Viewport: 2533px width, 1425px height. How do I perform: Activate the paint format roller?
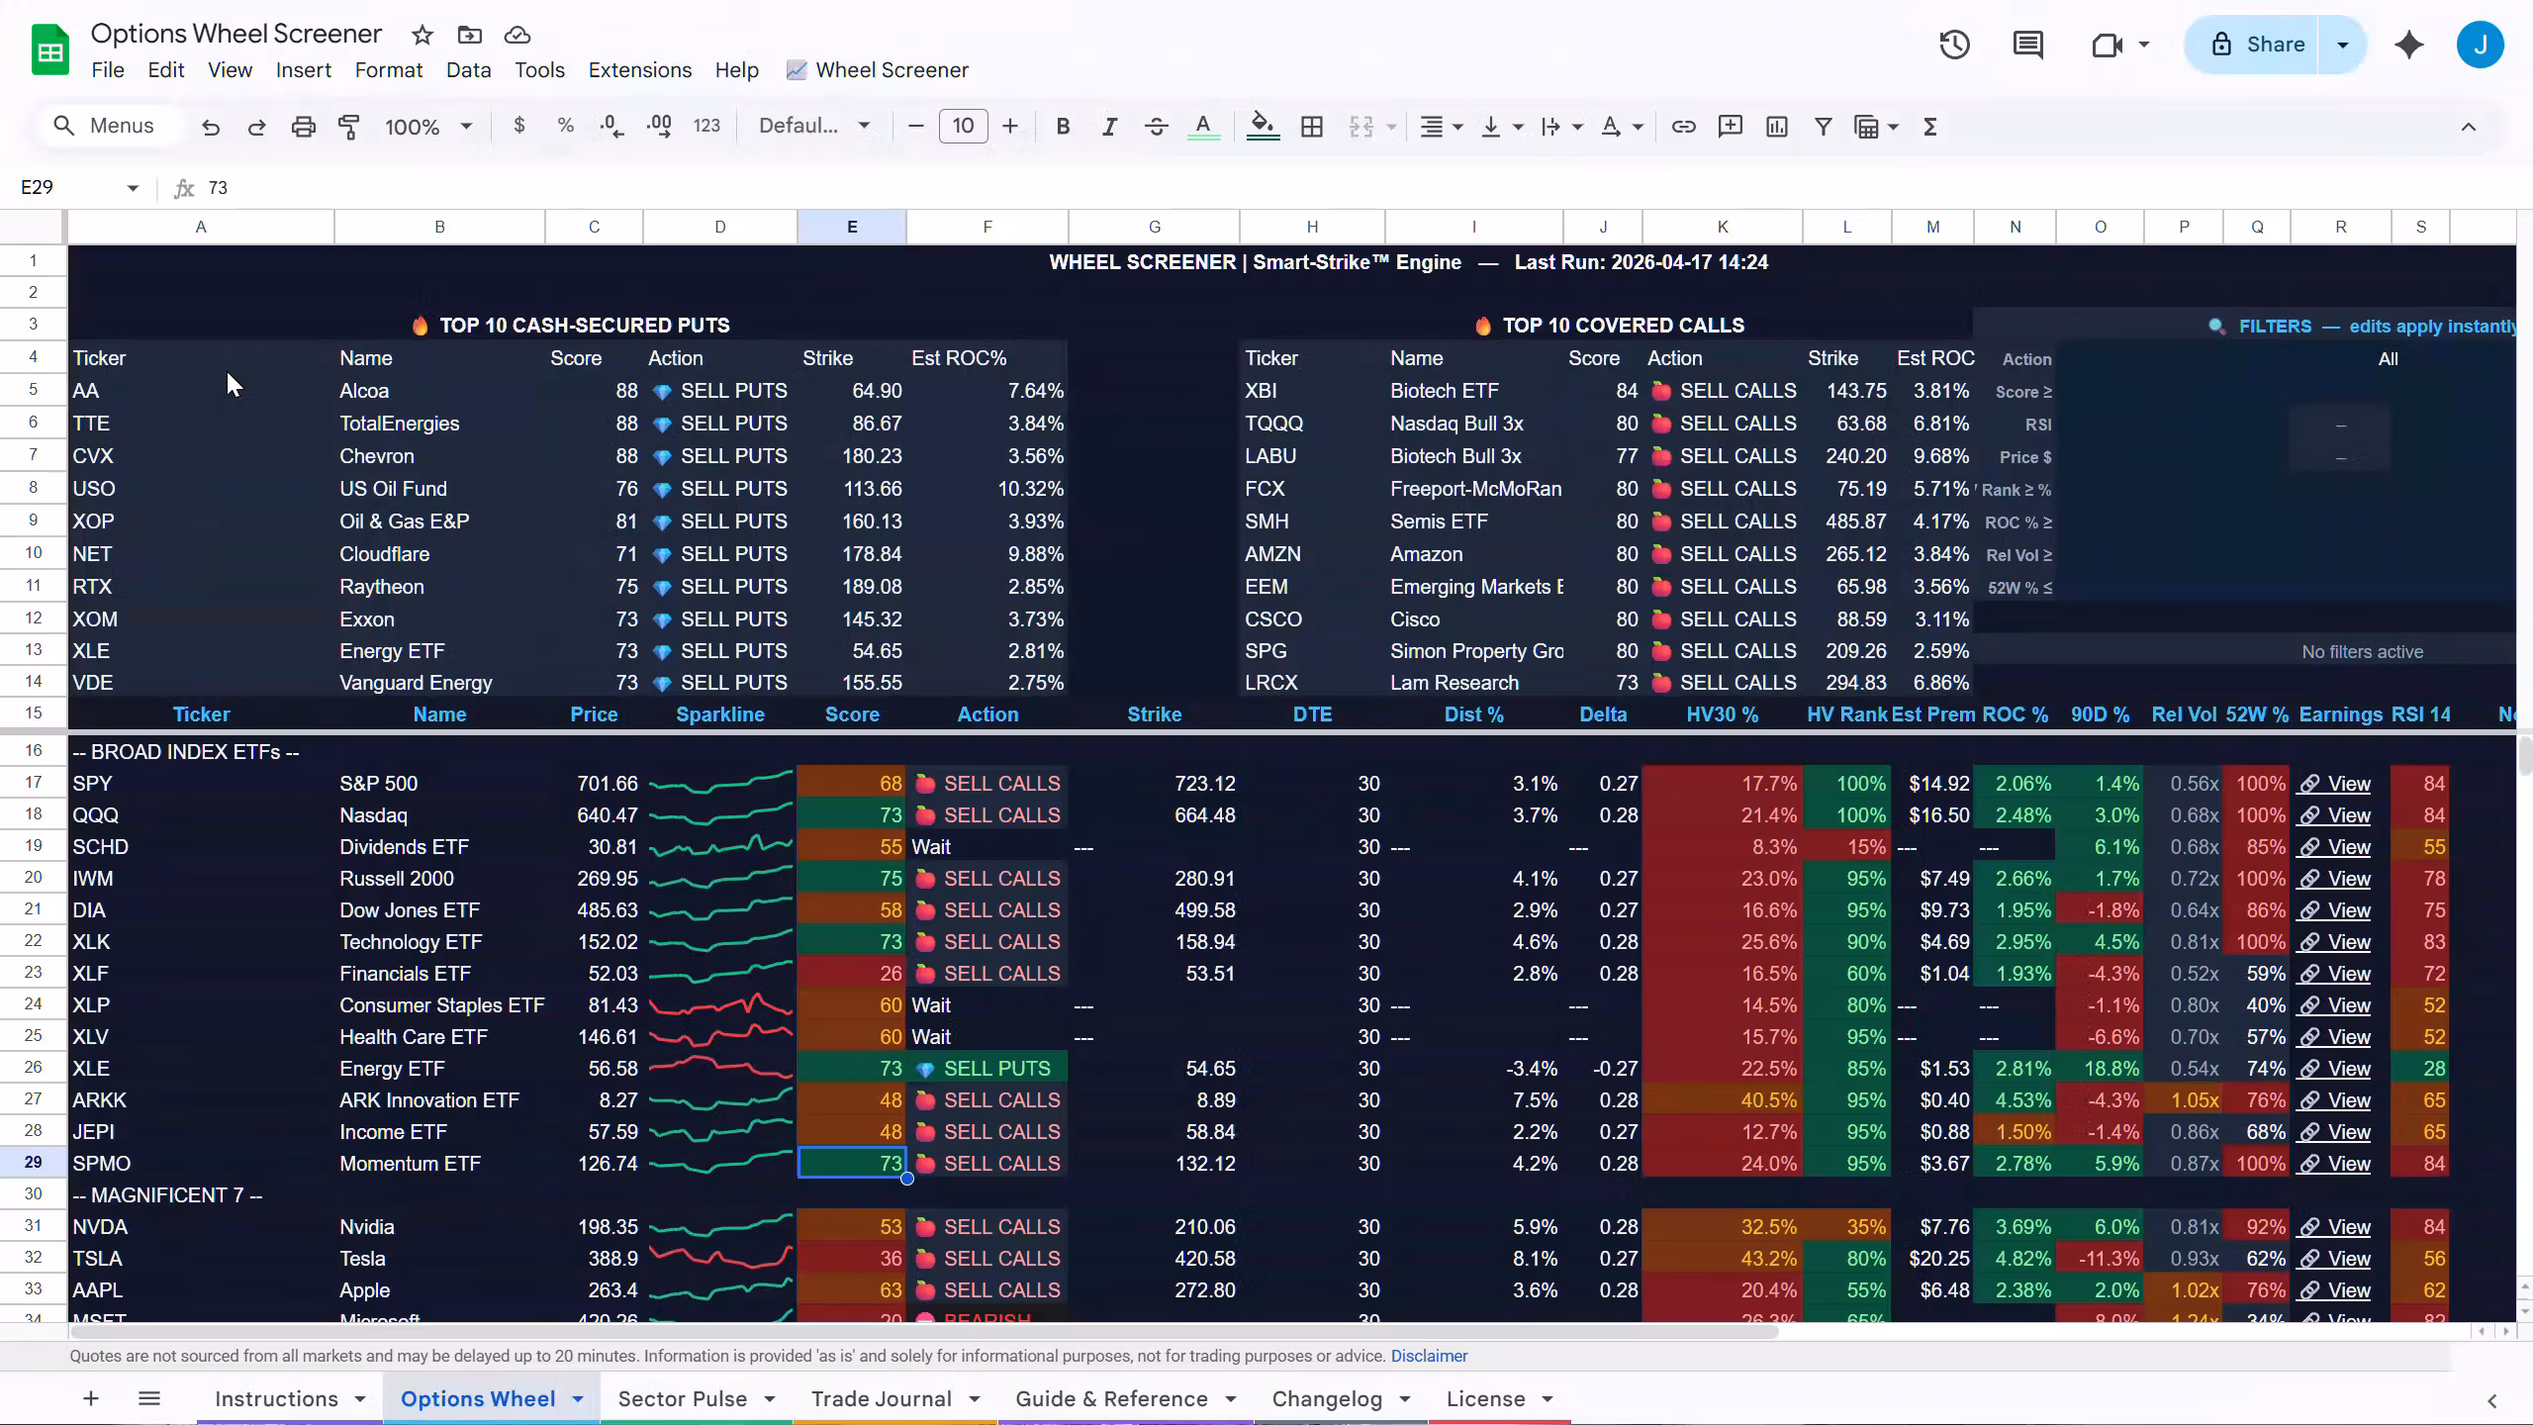pyautogui.click(x=349, y=127)
